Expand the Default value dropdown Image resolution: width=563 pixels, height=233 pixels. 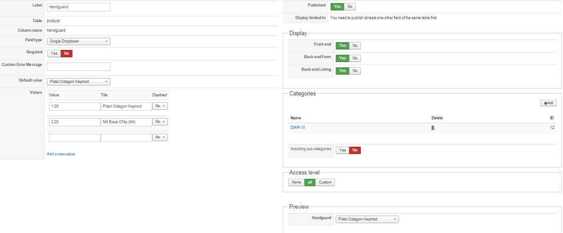pyautogui.click(x=79, y=82)
